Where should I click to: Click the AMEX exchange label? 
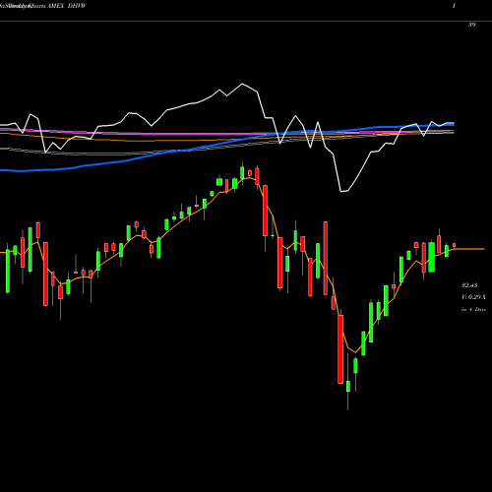[x=55, y=6]
